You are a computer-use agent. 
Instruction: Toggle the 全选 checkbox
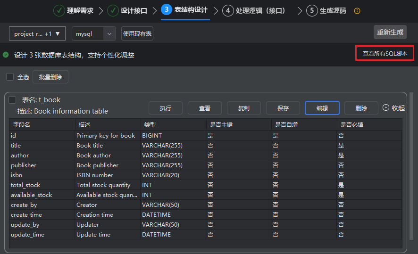[x=10, y=77]
